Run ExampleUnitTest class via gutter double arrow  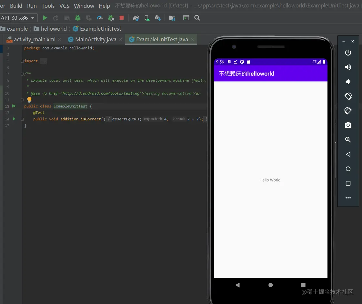click(14, 106)
